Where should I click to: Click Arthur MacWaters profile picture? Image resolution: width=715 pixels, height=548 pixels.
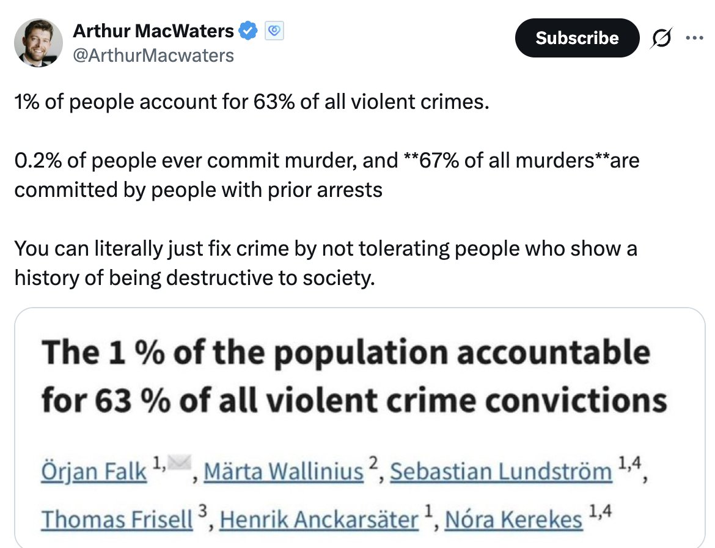[x=38, y=43]
